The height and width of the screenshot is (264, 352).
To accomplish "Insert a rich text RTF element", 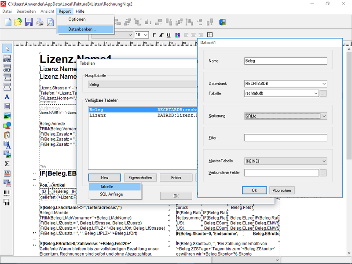I will point(7,173).
